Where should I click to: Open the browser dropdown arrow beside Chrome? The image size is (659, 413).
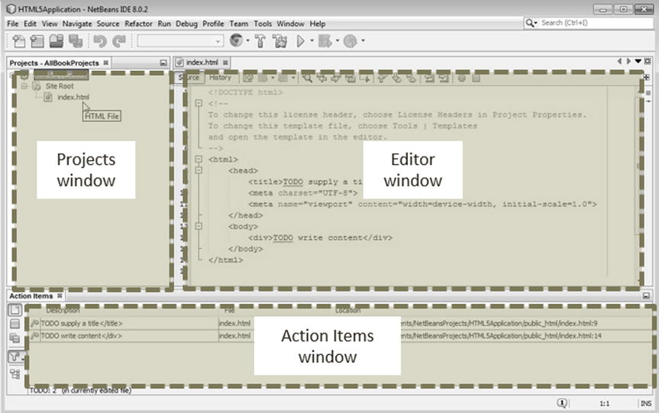coord(247,40)
